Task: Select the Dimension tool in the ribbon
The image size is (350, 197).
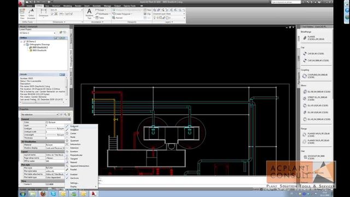Action: click(x=44, y=13)
